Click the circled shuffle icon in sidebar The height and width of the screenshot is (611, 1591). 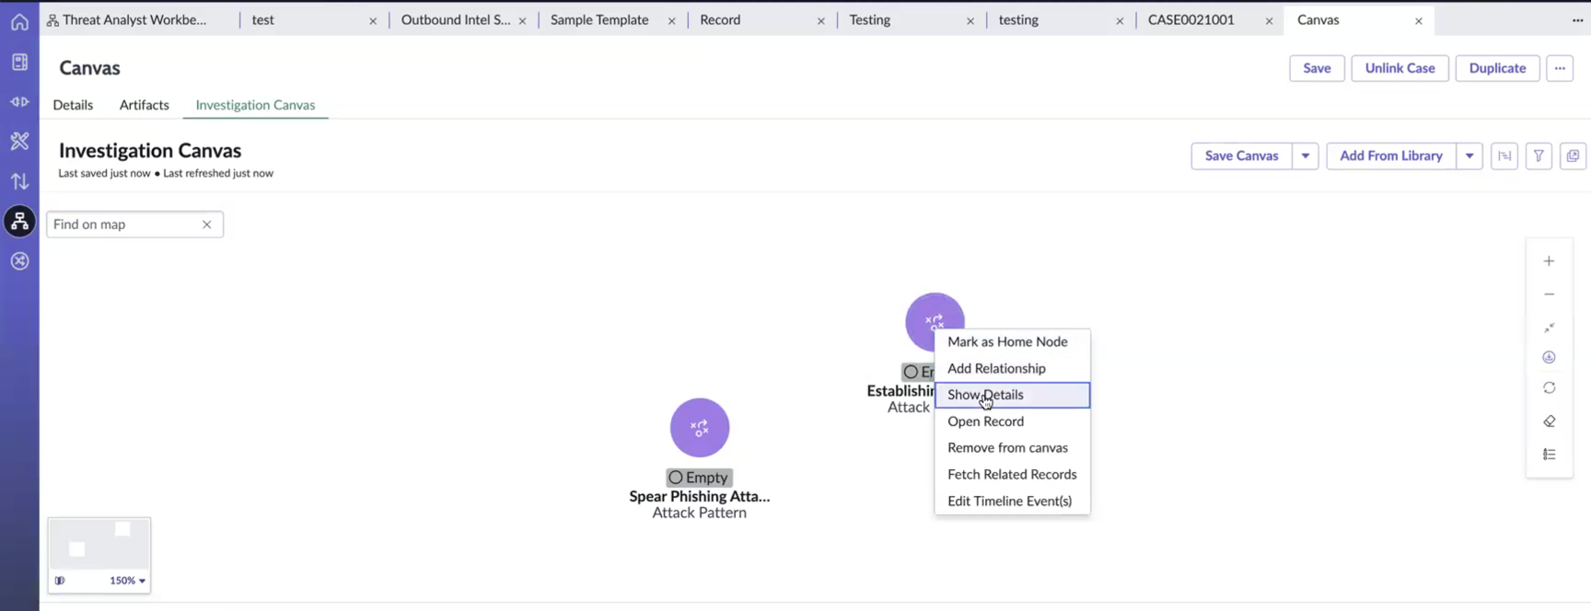tap(19, 261)
